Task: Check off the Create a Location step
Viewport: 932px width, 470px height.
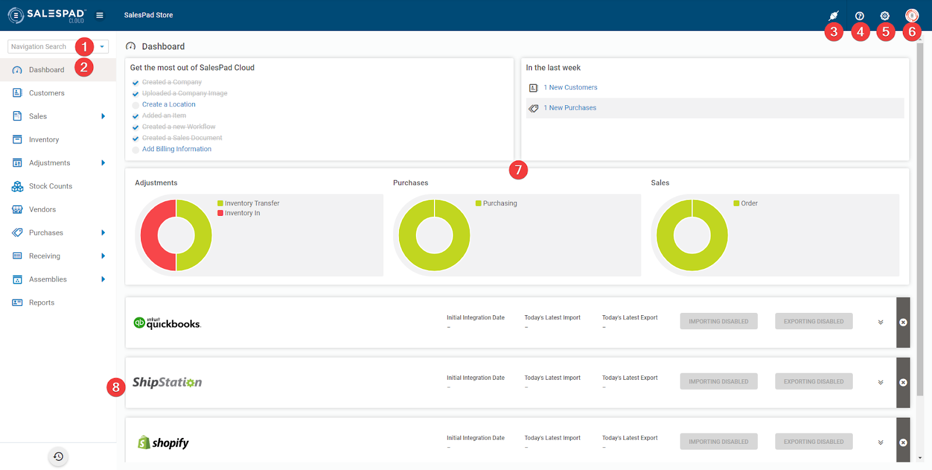Action: [x=136, y=105]
